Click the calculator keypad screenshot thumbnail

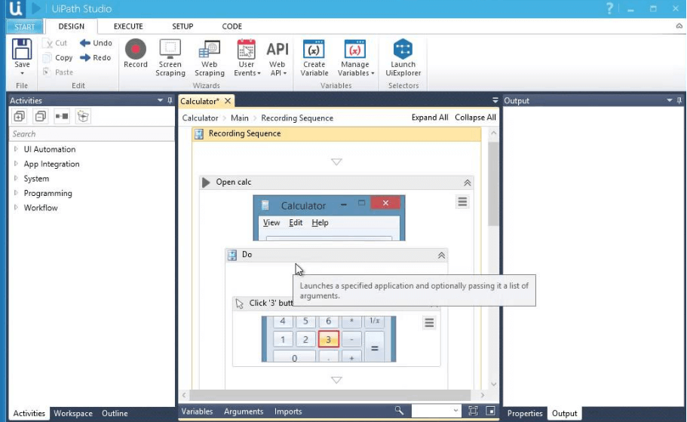(329, 339)
